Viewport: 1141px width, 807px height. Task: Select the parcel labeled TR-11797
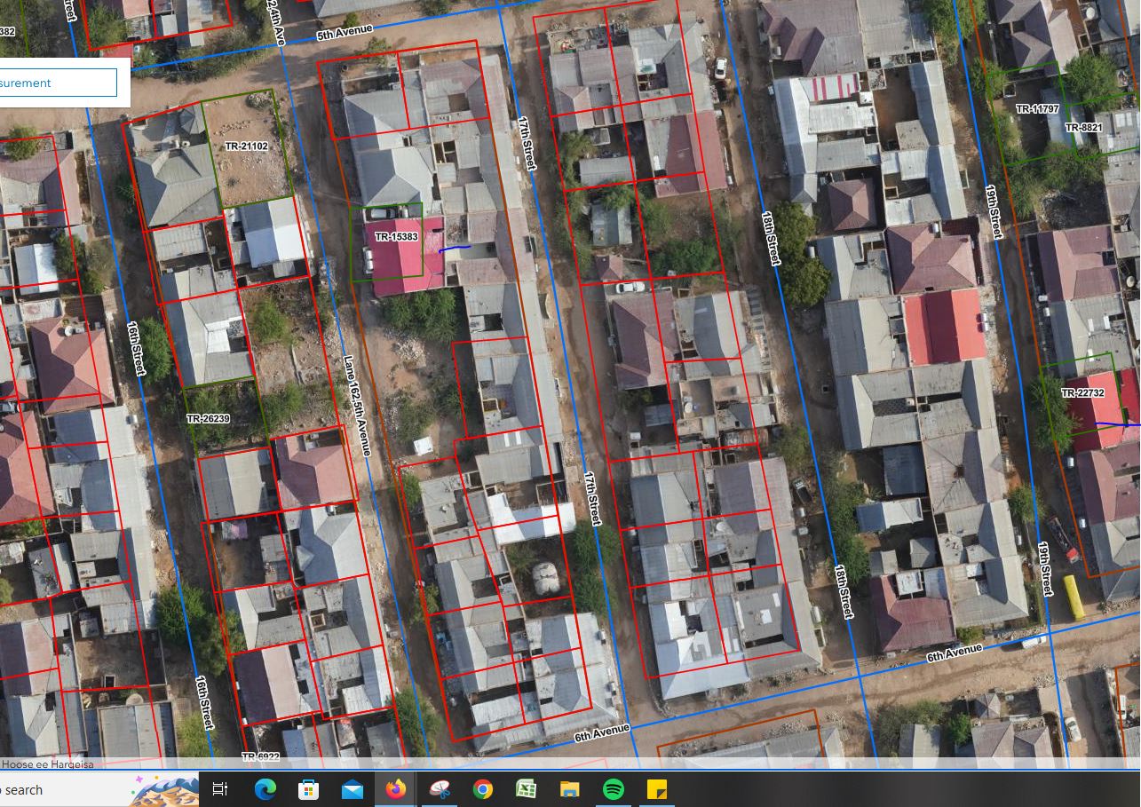click(x=1037, y=109)
